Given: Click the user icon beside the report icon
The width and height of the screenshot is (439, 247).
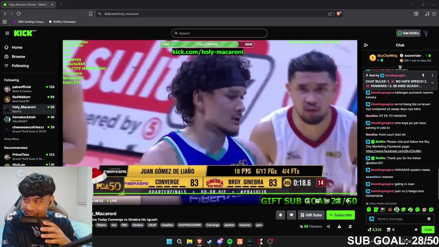Looking at the screenshot, I should 350,226.
